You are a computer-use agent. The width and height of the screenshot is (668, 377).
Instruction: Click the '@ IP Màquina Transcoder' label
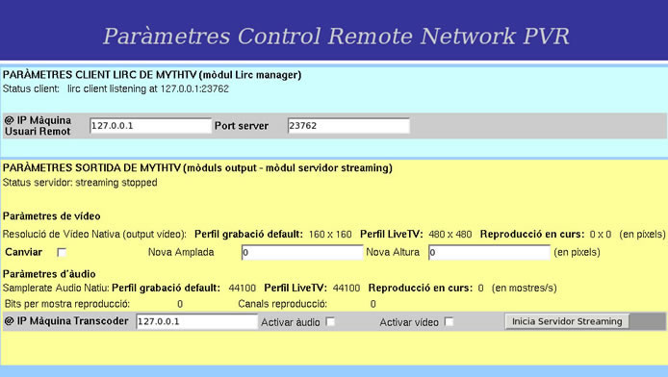pyautogui.click(x=66, y=321)
